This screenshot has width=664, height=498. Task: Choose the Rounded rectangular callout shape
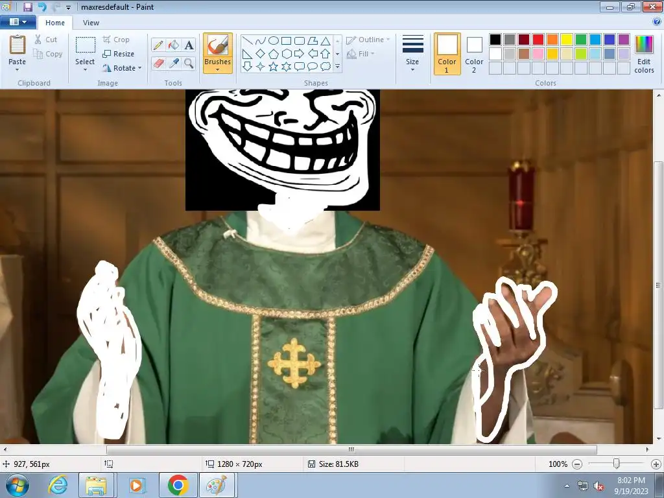tap(300, 67)
